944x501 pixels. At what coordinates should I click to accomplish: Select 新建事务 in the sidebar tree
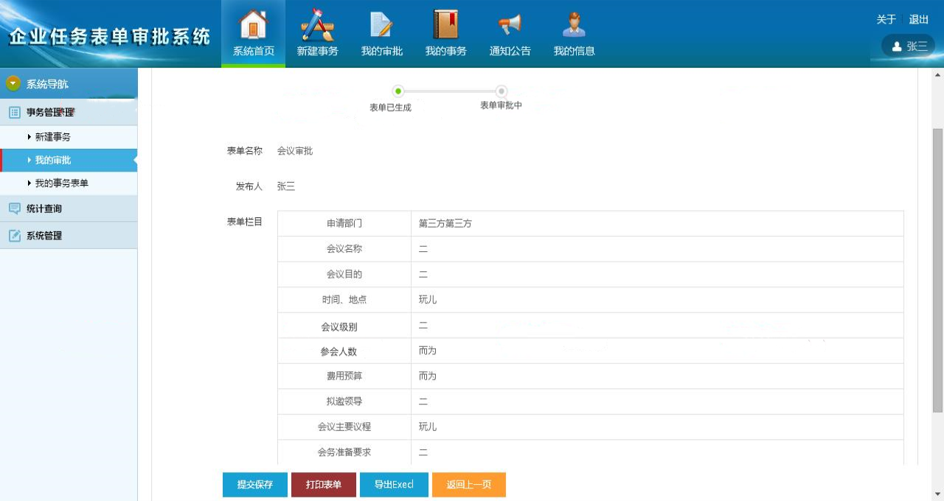coord(52,137)
